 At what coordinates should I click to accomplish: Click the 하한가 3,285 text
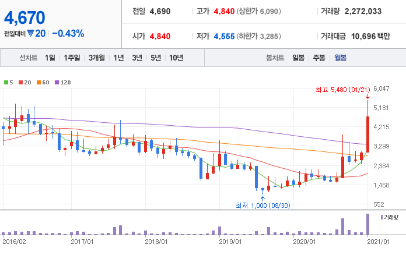tap(258, 37)
